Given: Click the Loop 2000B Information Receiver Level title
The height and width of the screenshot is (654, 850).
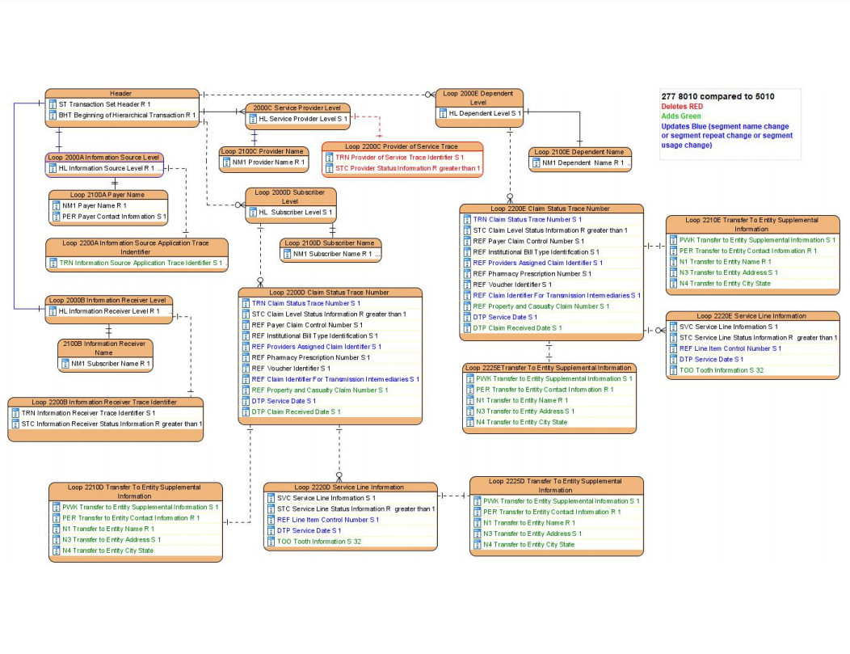Looking at the screenshot, I should pyautogui.click(x=107, y=300).
